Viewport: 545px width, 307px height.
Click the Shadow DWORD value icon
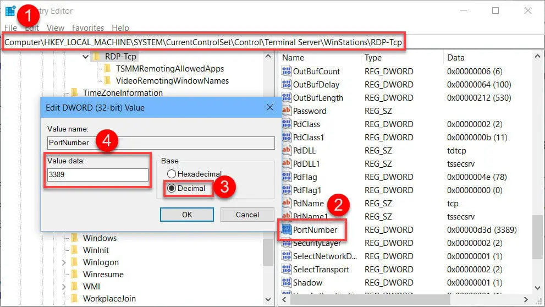tap(287, 283)
